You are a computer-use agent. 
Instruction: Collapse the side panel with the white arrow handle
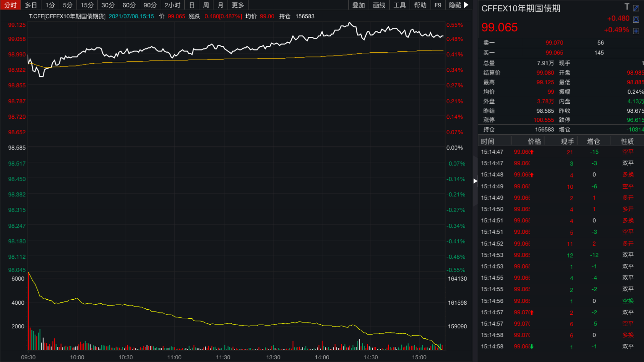[x=475, y=181]
